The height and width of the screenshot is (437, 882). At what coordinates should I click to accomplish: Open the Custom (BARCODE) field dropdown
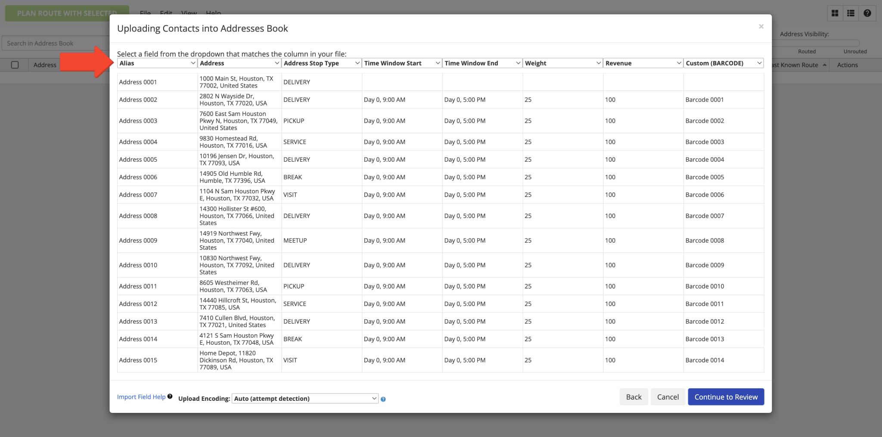tap(724, 63)
